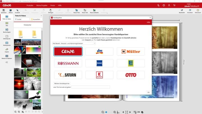Zoom in photo thumbnails in panel
This screenshot has height=114, width=202.
pos(19,112)
